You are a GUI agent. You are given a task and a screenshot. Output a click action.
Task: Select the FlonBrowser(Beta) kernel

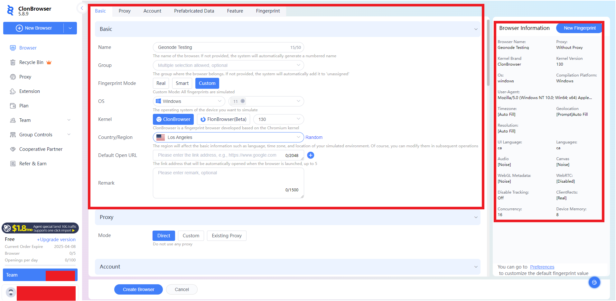[223, 119]
